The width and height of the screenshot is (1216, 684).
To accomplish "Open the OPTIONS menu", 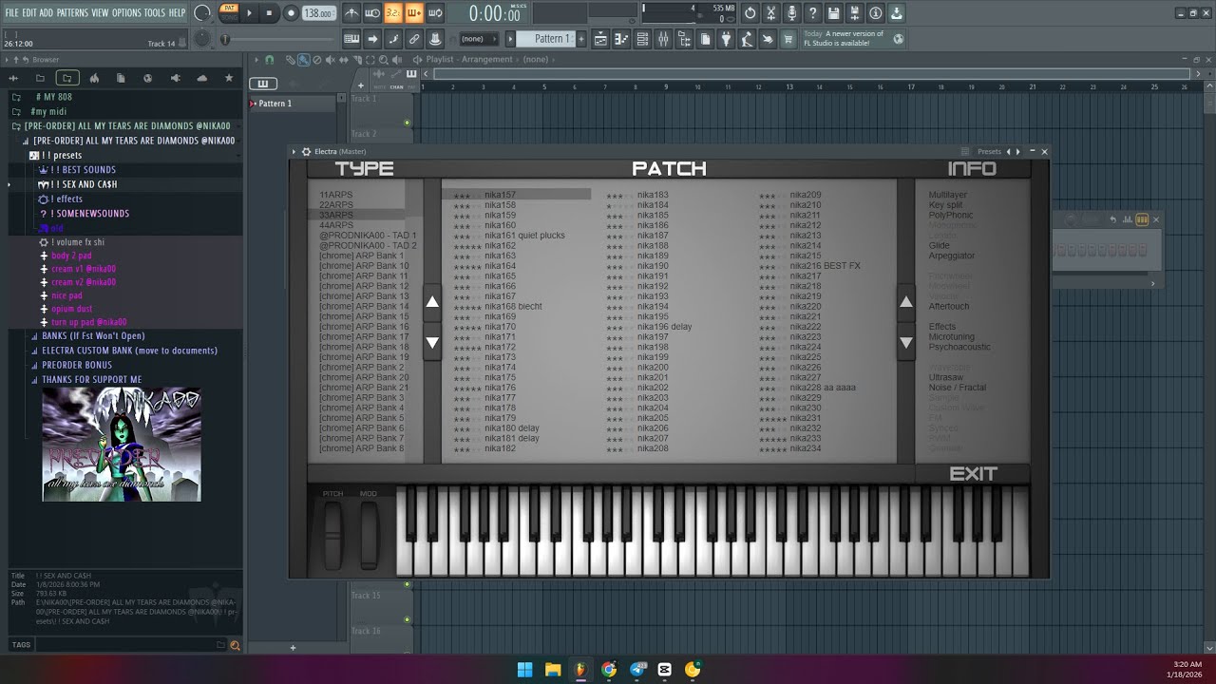I will point(126,12).
